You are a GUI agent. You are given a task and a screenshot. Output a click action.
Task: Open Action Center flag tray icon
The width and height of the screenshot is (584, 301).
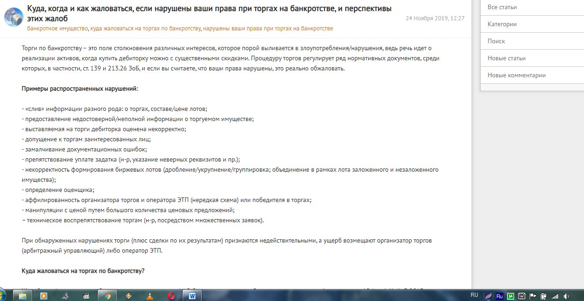click(532, 296)
